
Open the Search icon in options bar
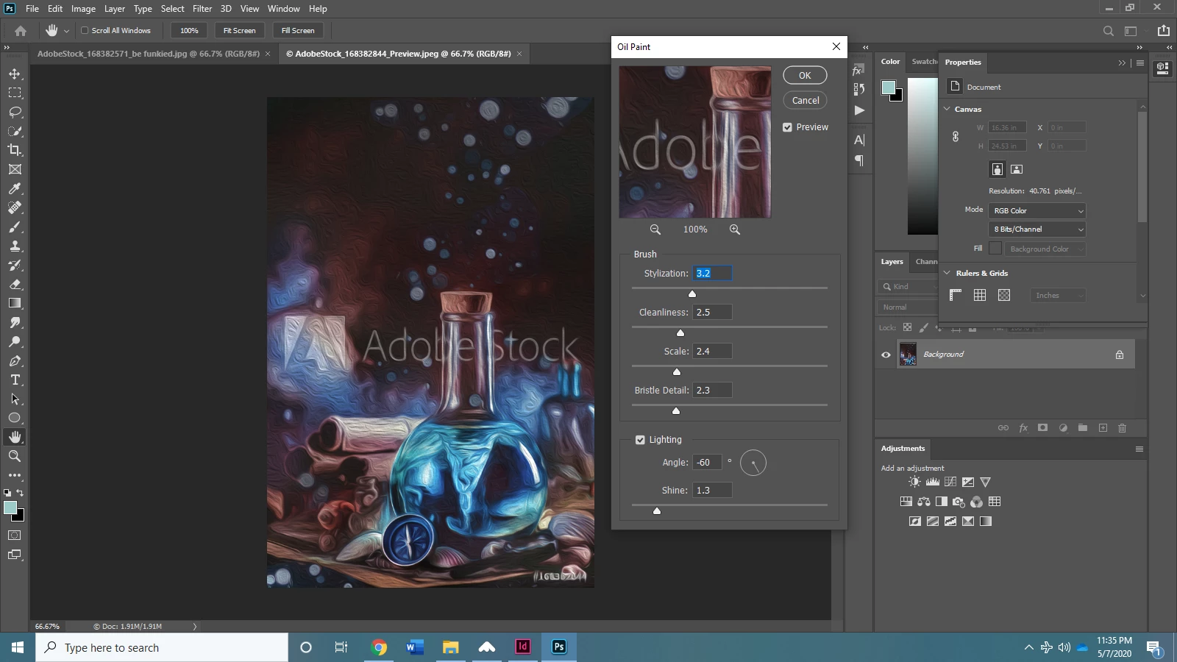(x=1108, y=31)
